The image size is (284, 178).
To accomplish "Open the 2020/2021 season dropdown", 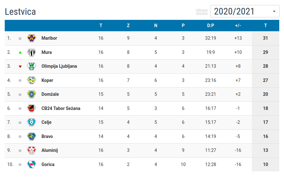I will point(245,11).
